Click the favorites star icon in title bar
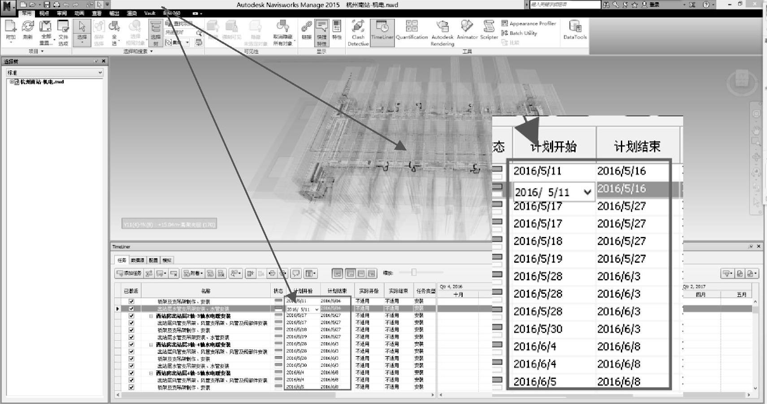This screenshot has width=767, height=404. pos(634,4)
